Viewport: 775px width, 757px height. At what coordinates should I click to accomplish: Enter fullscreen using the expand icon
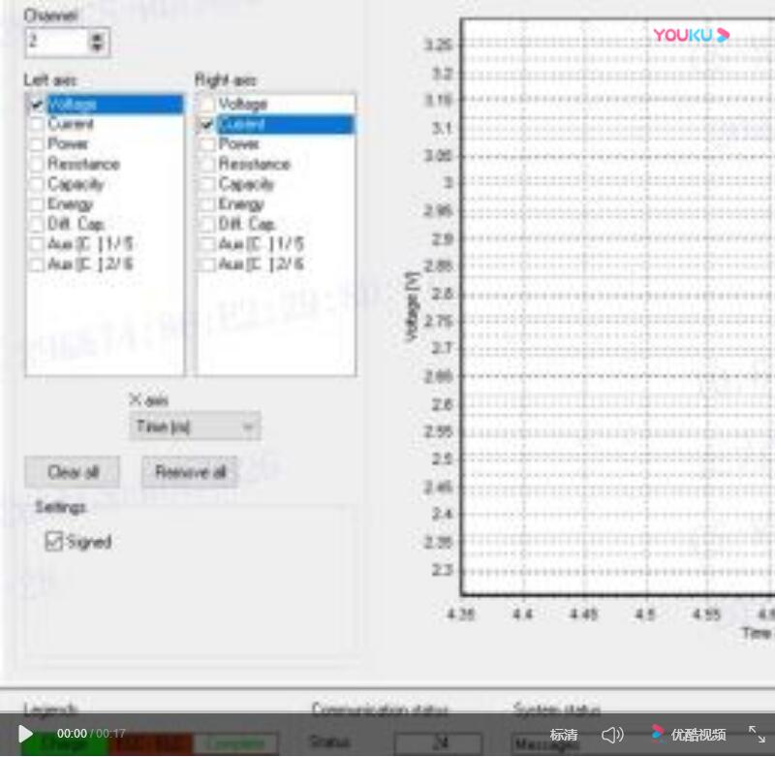tap(757, 735)
